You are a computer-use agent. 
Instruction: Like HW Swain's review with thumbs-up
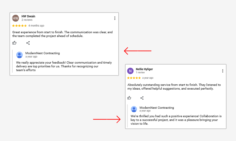pyautogui.click(x=14, y=43)
